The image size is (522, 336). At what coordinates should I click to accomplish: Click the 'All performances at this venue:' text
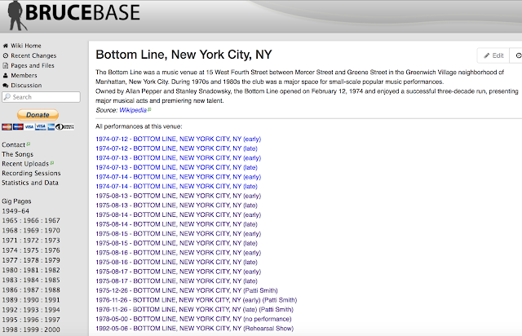click(x=139, y=126)
